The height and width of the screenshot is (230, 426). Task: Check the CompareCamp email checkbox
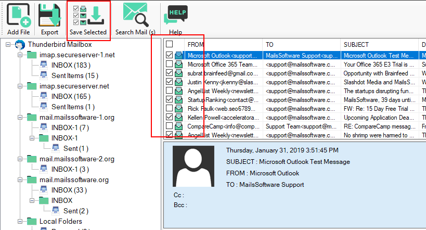pyautogui.click(x=169, y=126)
